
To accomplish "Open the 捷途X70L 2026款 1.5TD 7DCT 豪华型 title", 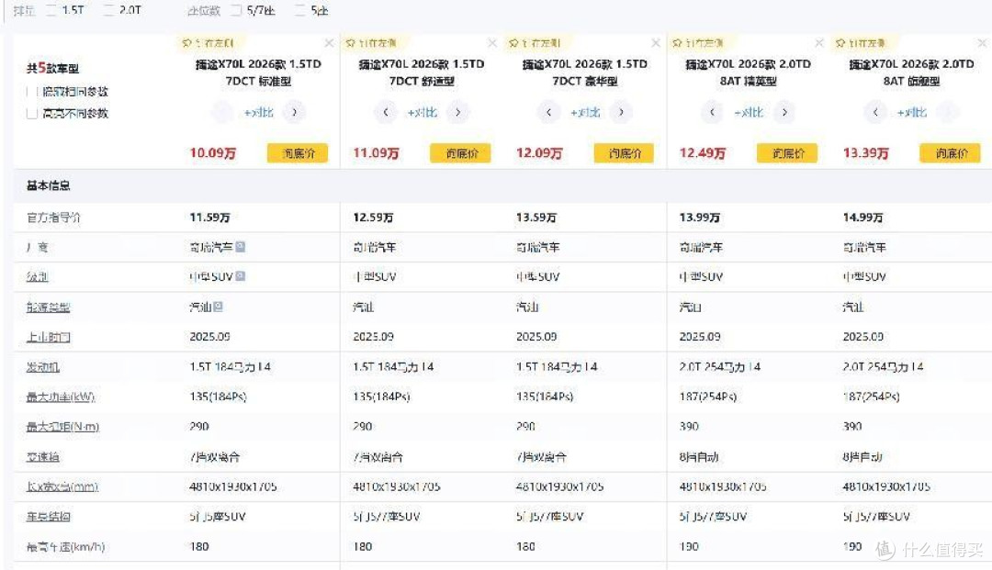I will (x=584, y=73).
